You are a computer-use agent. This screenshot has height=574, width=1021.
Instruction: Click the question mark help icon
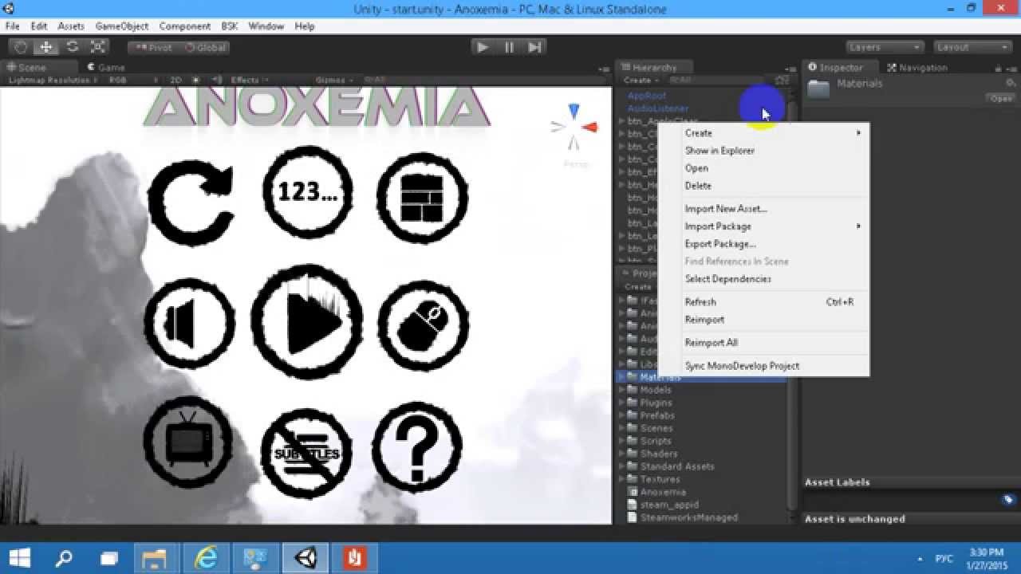coord(417,447)
